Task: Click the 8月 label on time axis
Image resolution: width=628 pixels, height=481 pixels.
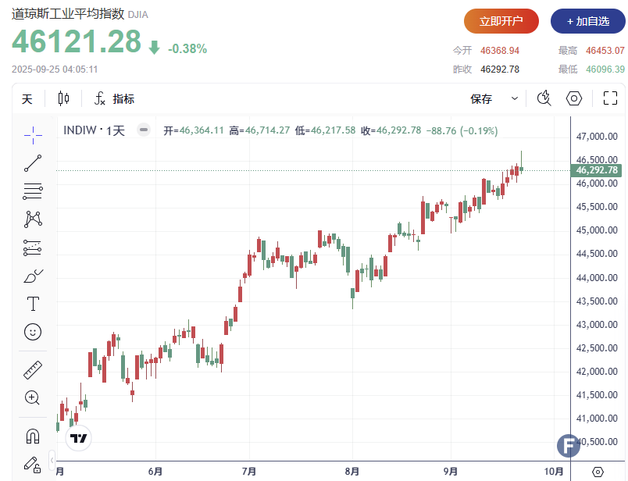Action: click(x=352, y=472)
